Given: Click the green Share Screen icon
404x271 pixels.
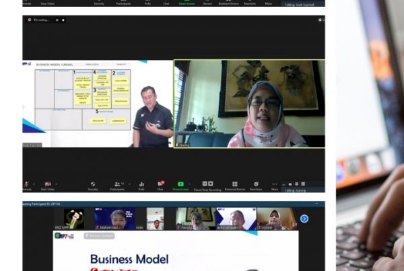Looking at the screenshot, I should point(180,184).
